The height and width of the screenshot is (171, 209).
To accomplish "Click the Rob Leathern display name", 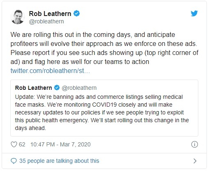I will [50, 14].
